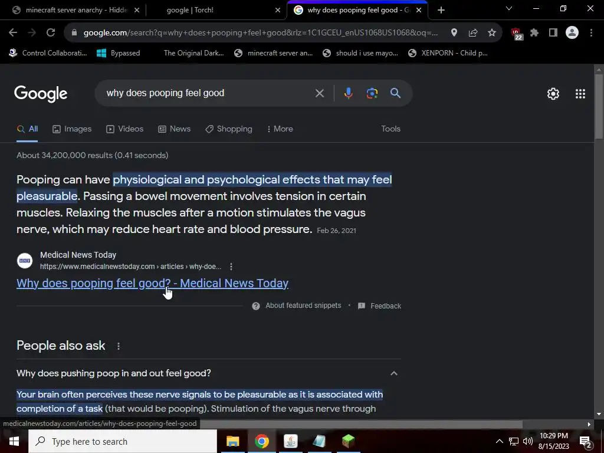The height and width of the screenshot is (453, 604).
Task: Open Google quick settings gear
Action: [553, 94]
